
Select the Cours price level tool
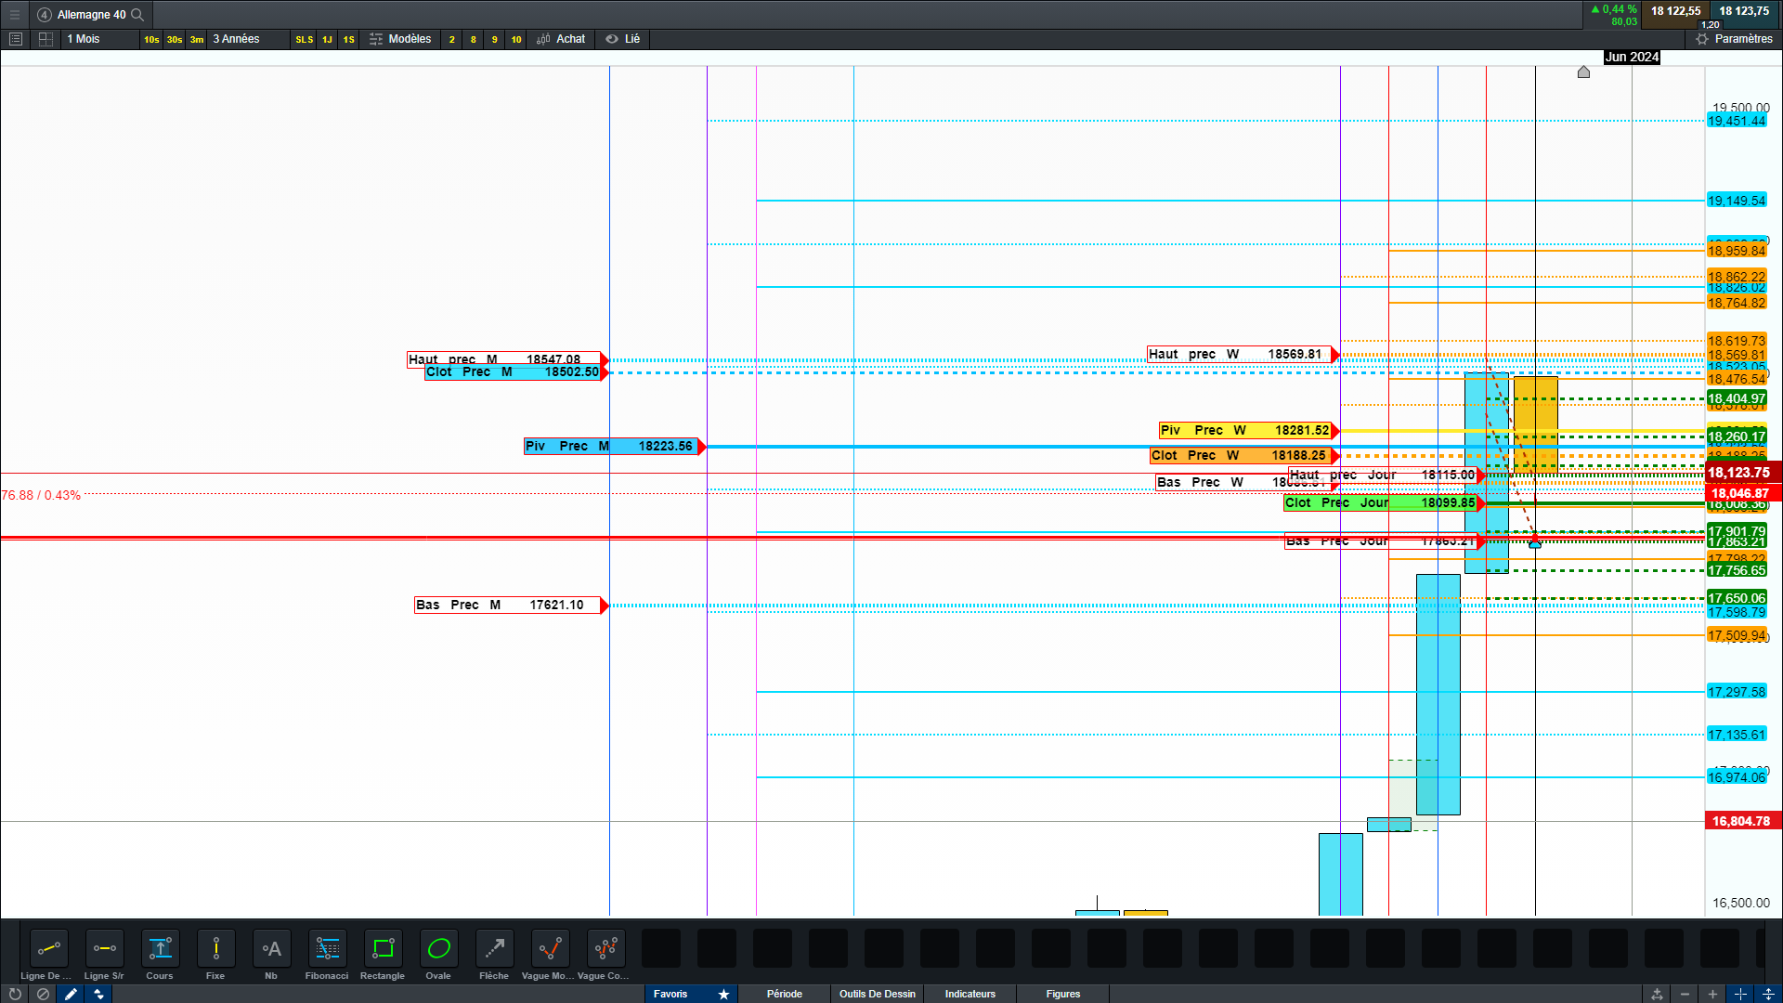tap(160, 949)
